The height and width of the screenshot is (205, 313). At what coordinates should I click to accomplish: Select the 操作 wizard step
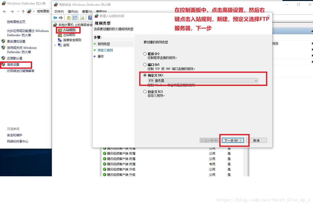pyautogui.click(x=101, y=56)
